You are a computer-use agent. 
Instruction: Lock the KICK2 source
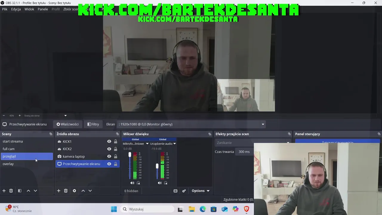pyautogui.click(x=115, y=149)
